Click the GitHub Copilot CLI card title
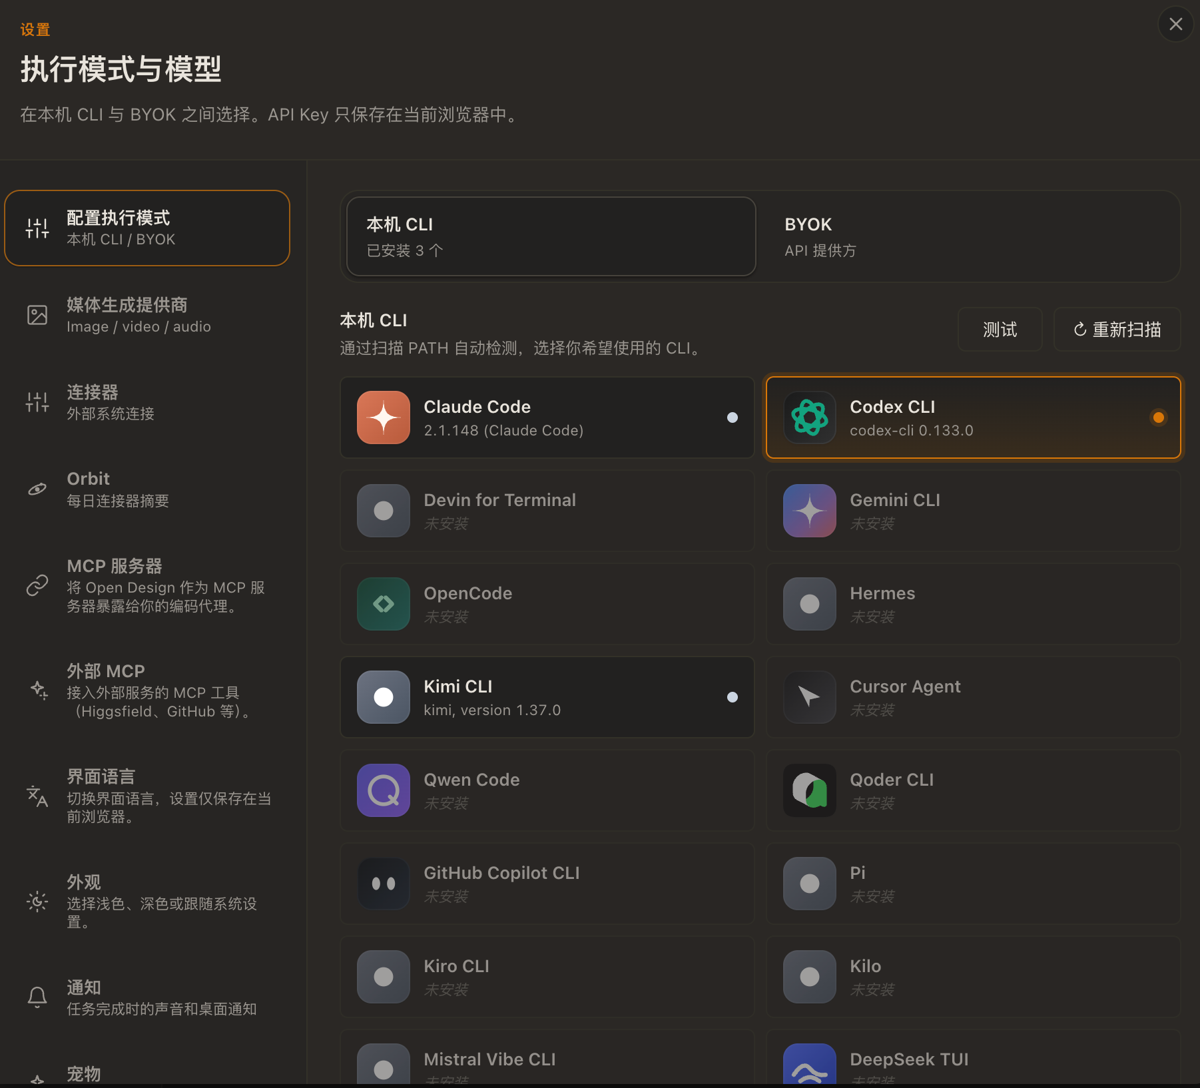This screenshot has height=1088, width=1200. pos(502,873)
